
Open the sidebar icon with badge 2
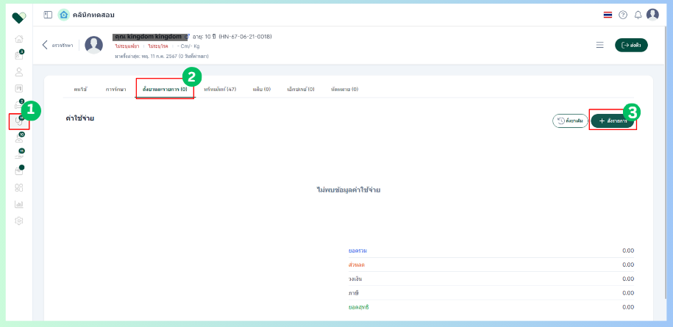point(19,104)
